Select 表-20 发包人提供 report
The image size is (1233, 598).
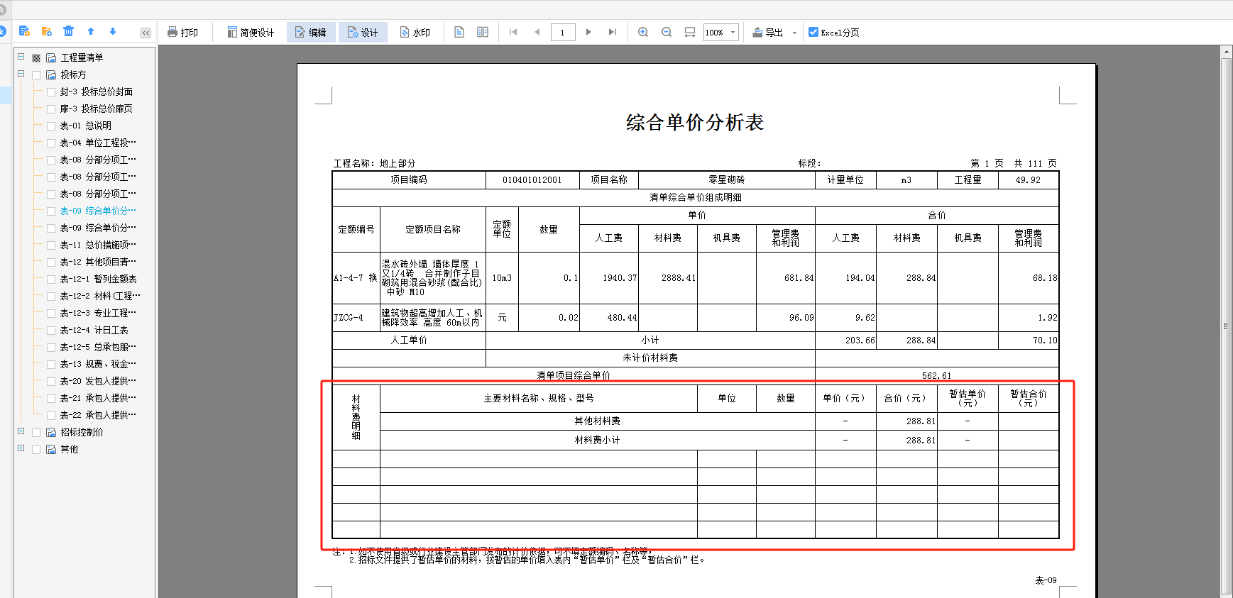tap(98, 381)
